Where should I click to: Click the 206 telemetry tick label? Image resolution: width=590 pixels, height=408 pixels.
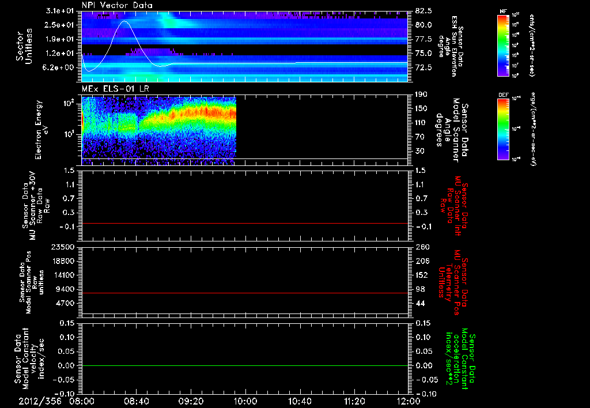pyautogui.click(x=422, y=261)
